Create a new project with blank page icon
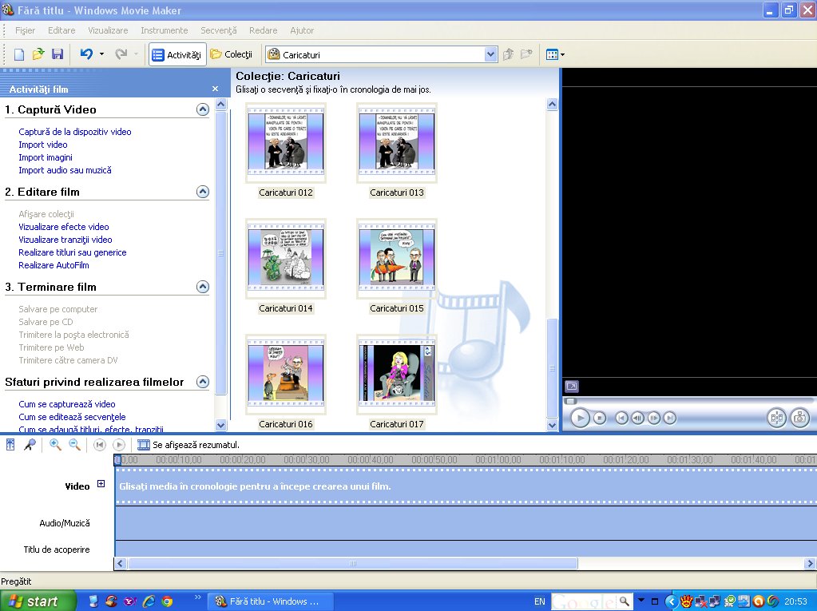 (x=19, y=54)
